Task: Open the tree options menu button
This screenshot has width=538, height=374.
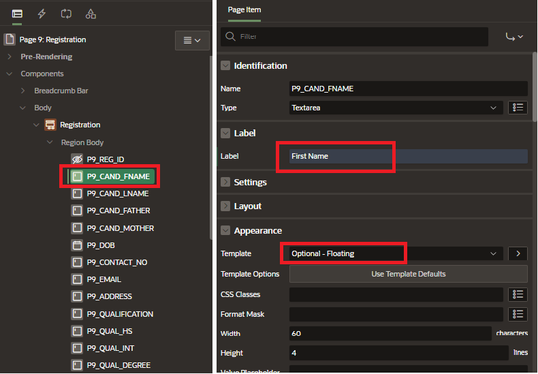Action: [191, 41]
